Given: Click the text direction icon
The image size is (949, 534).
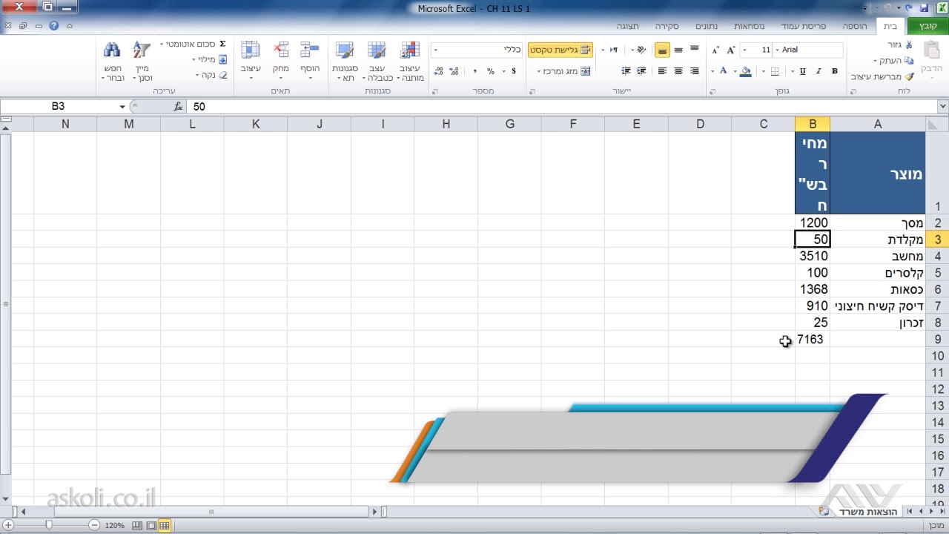Looking at the screenshot, I should pos(613,50).
